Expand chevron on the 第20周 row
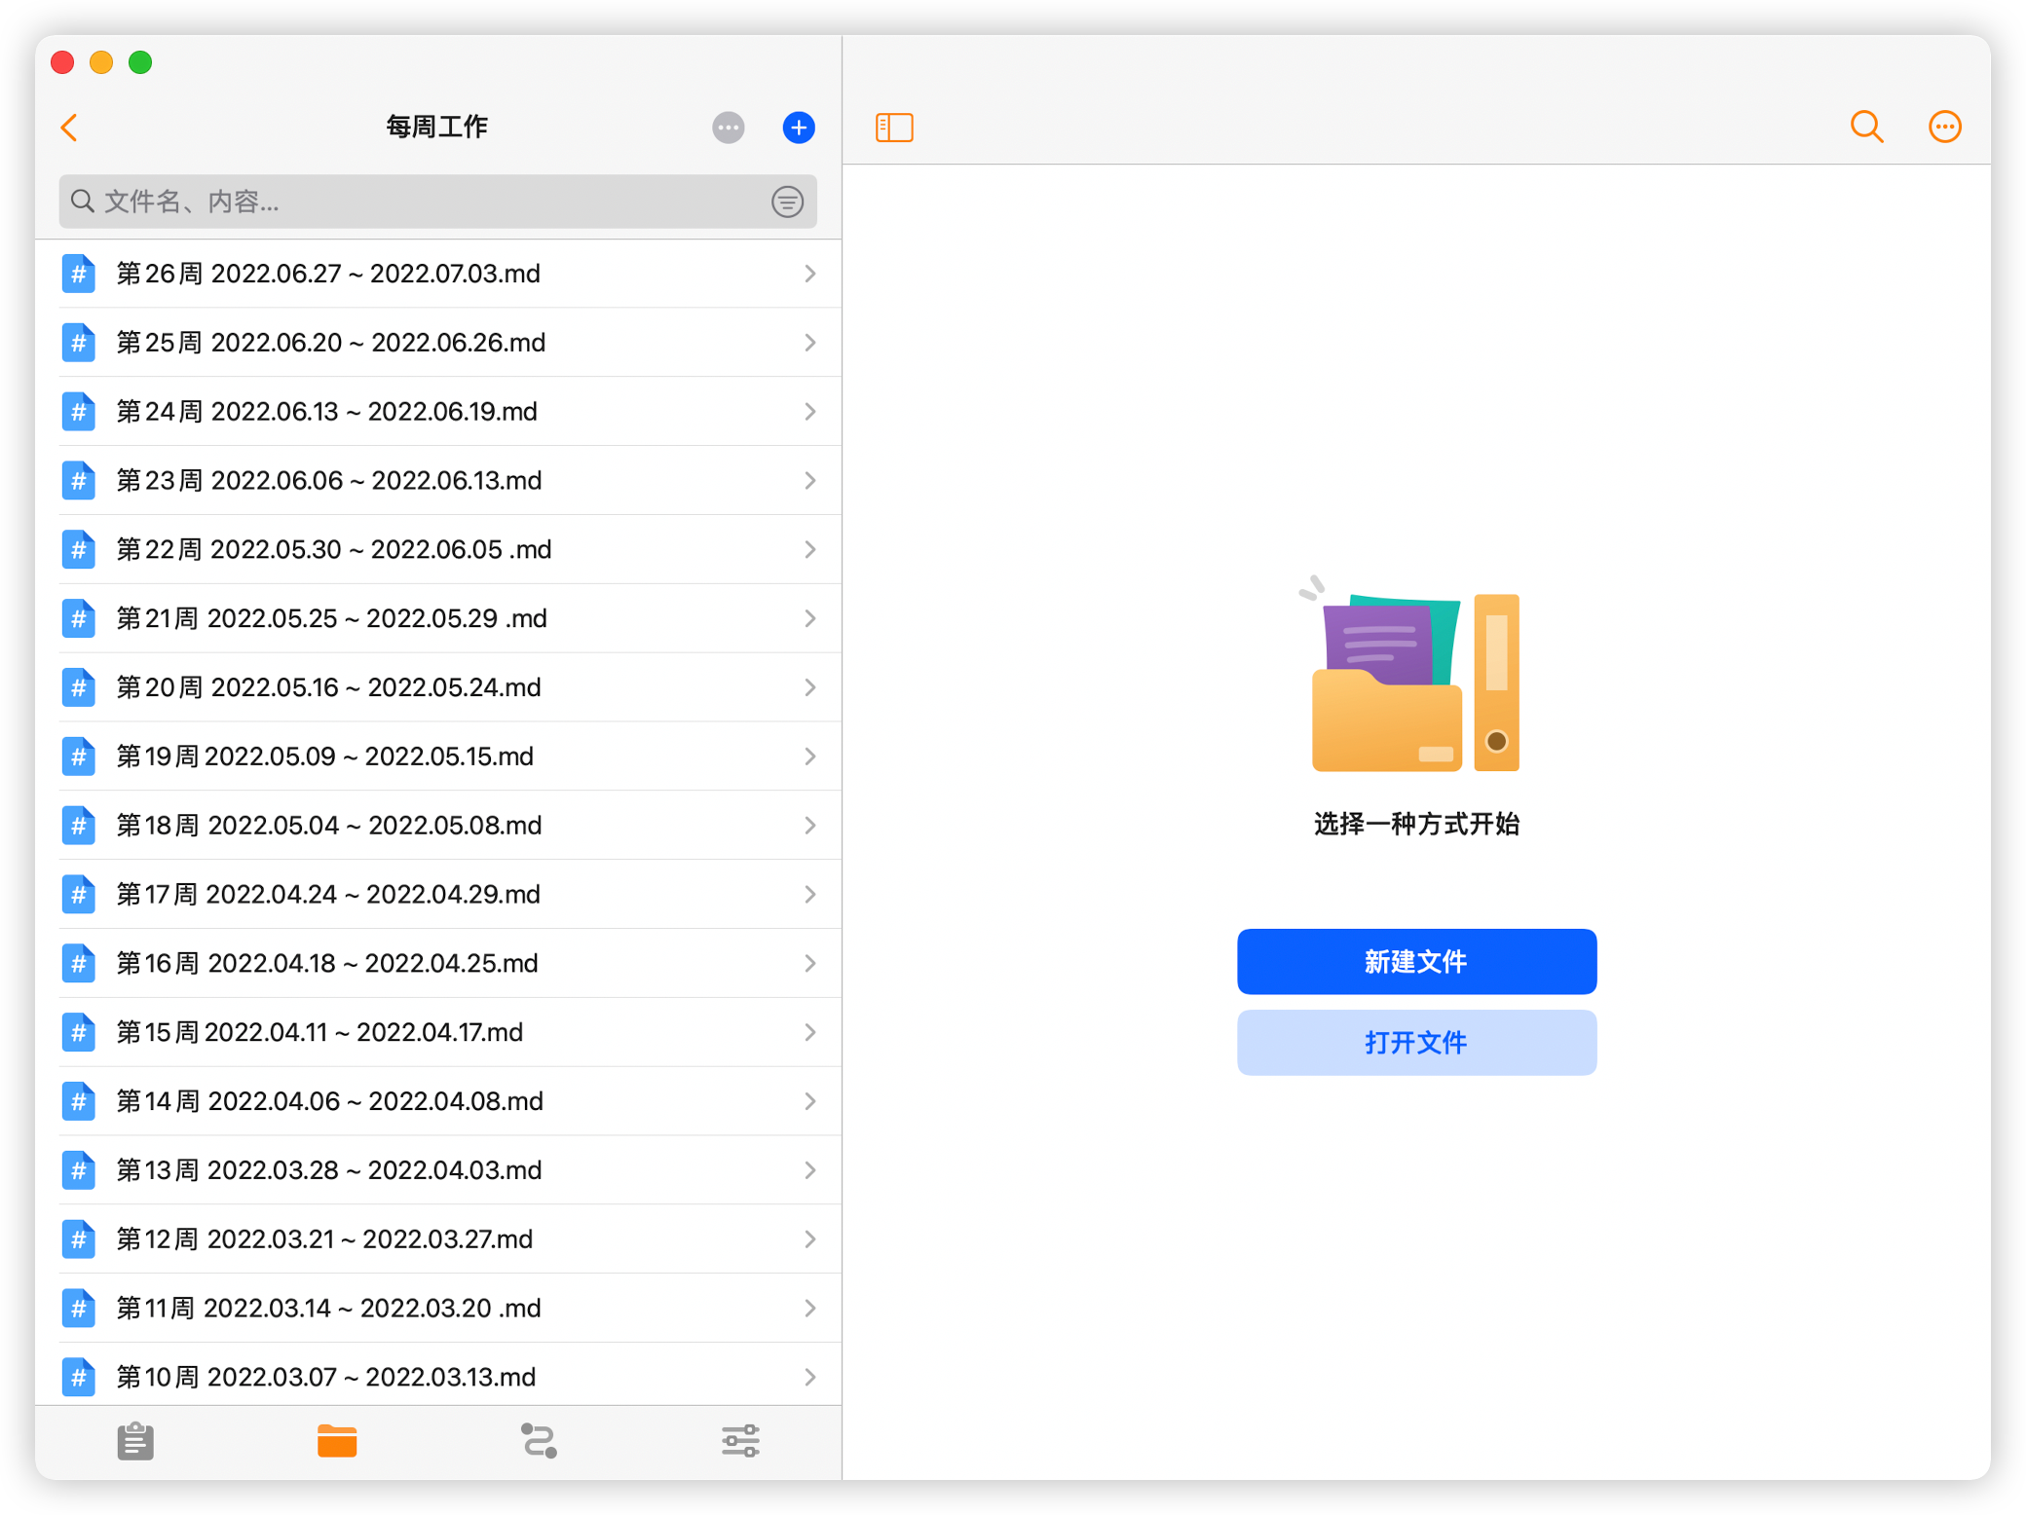Image resolution: width=2026 pixels, height=1515 pixels. click(810, 687)
